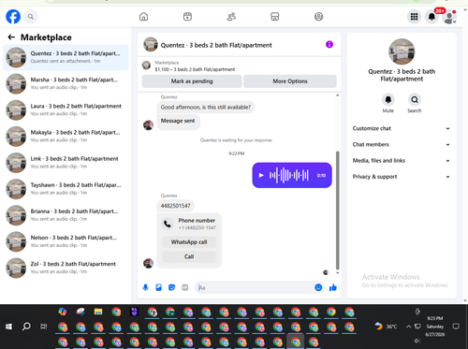Open the Facebook logo home link

[13, 17]
